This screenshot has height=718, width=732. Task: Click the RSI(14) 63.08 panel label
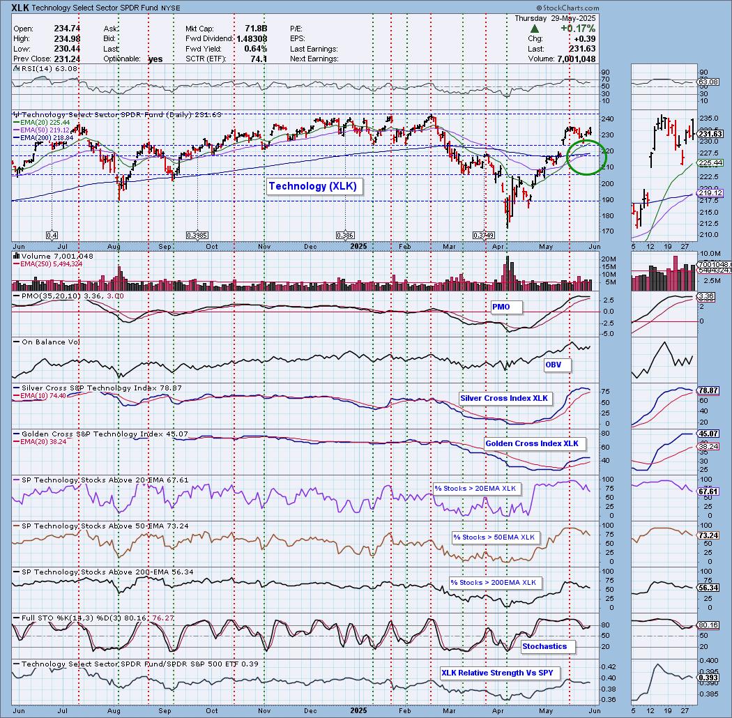46,68
